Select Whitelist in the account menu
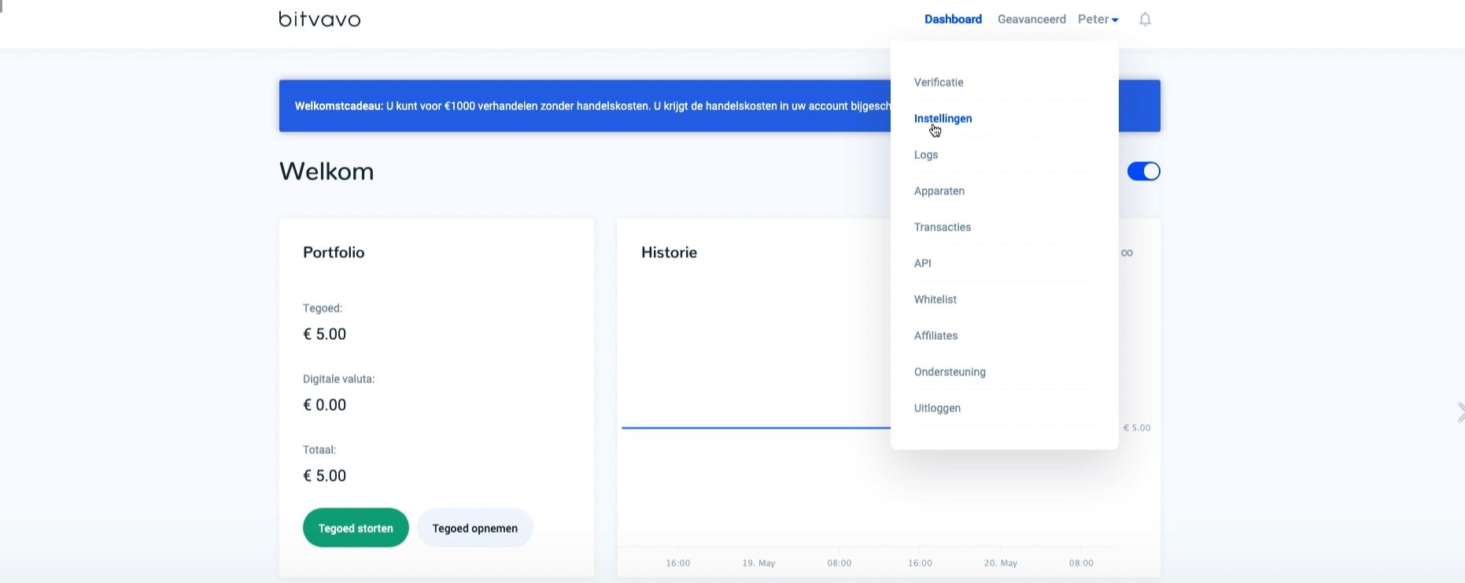The width and height of the screenshot is (1465, 583). pyautogui.click(x=935, y=300)
